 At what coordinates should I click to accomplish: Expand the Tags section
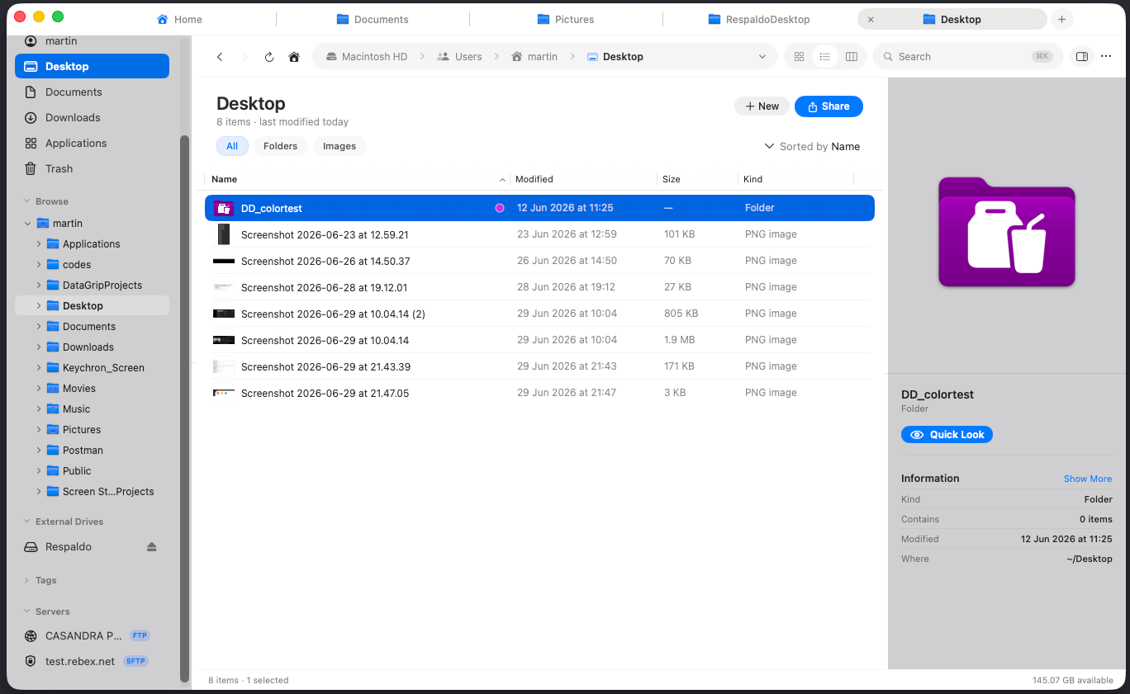click(26, 580)
